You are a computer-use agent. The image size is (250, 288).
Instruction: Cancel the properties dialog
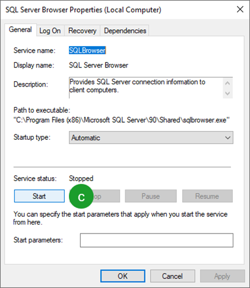tap(172, 276)
